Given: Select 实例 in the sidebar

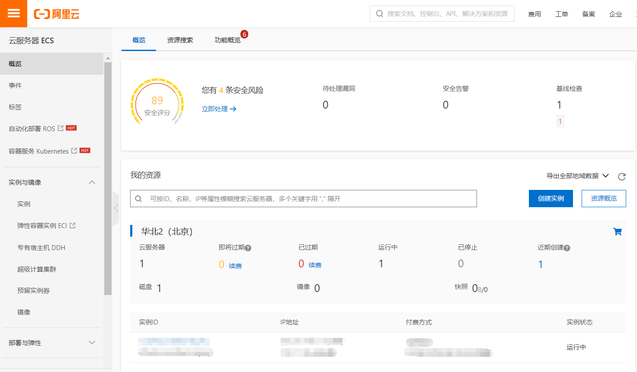Looking at the screenshot, I should pyautogui.click(x=24, y=204).
